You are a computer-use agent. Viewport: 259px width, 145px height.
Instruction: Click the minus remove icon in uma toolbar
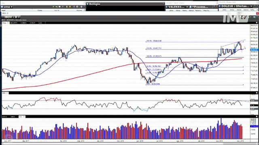coord(57,7)
